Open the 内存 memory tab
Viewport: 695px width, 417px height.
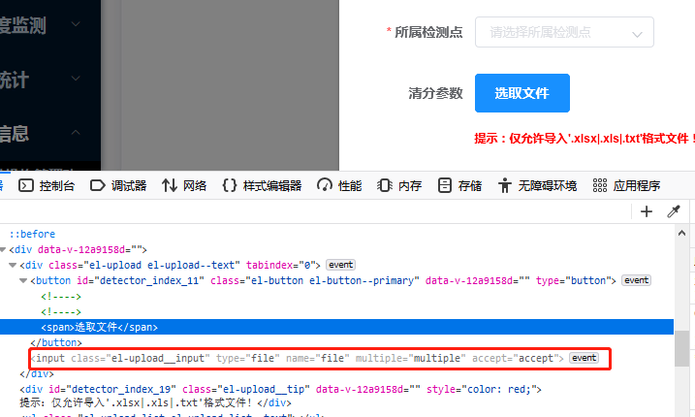(399, 185)
